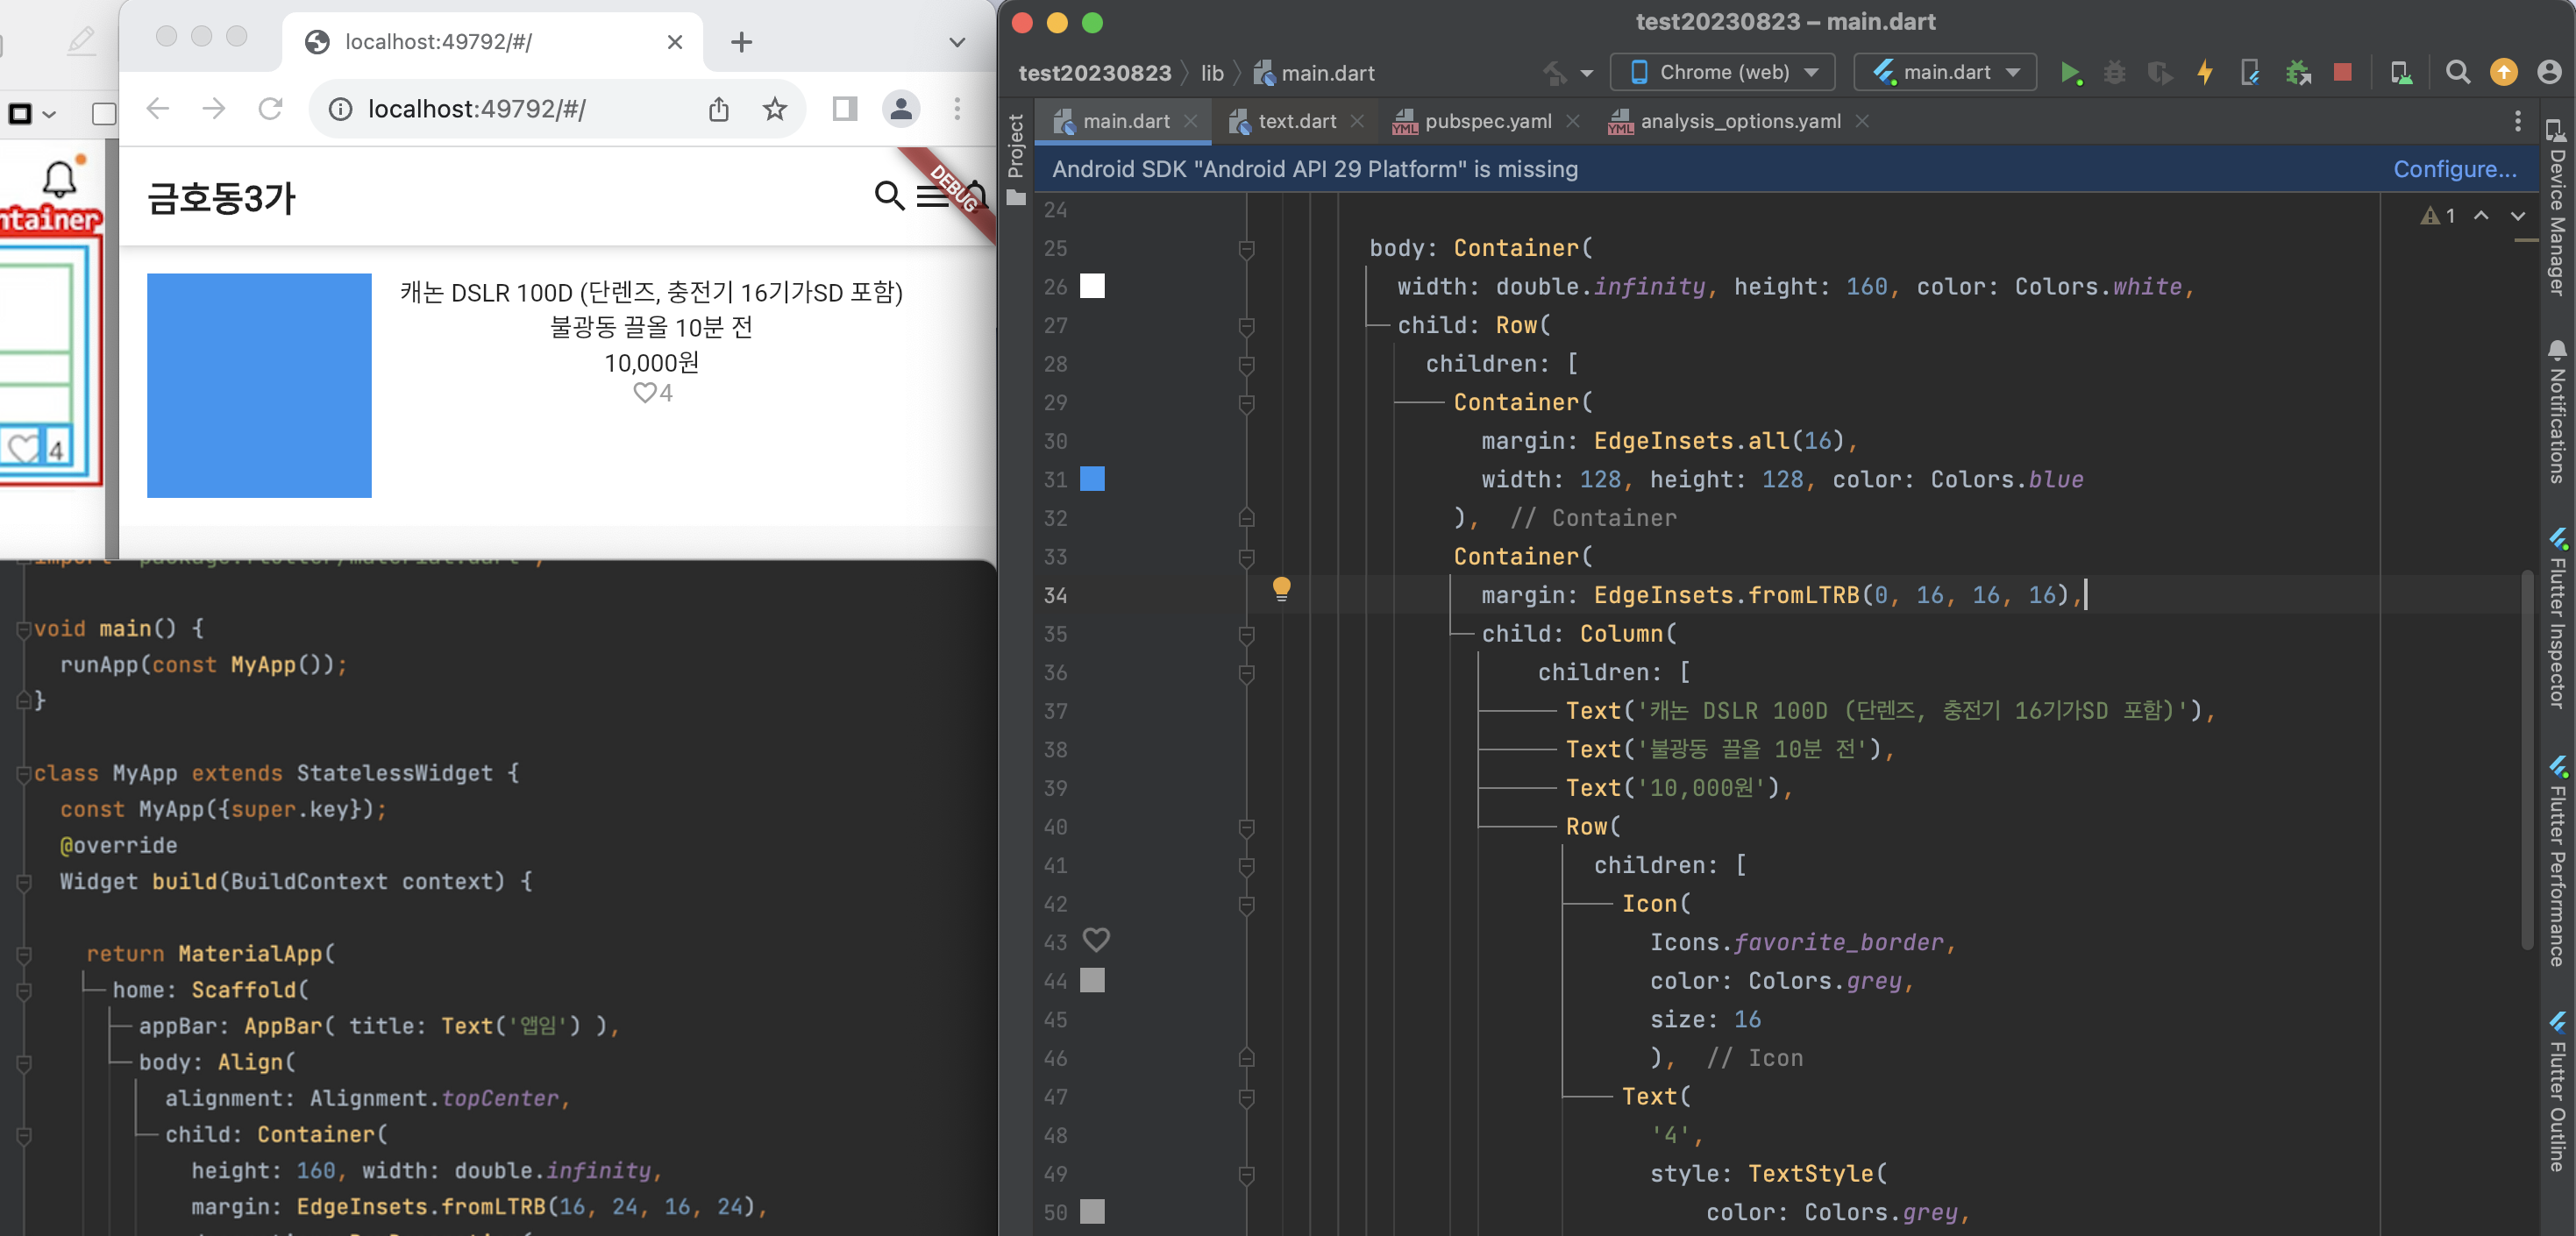This screenshot has width=2576, height=1236.
Task: Click main.dart breadcrumb item
Action: 1314,73
